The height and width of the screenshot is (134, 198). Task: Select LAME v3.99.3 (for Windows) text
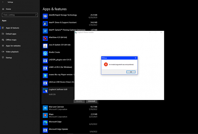click(60, 67)
